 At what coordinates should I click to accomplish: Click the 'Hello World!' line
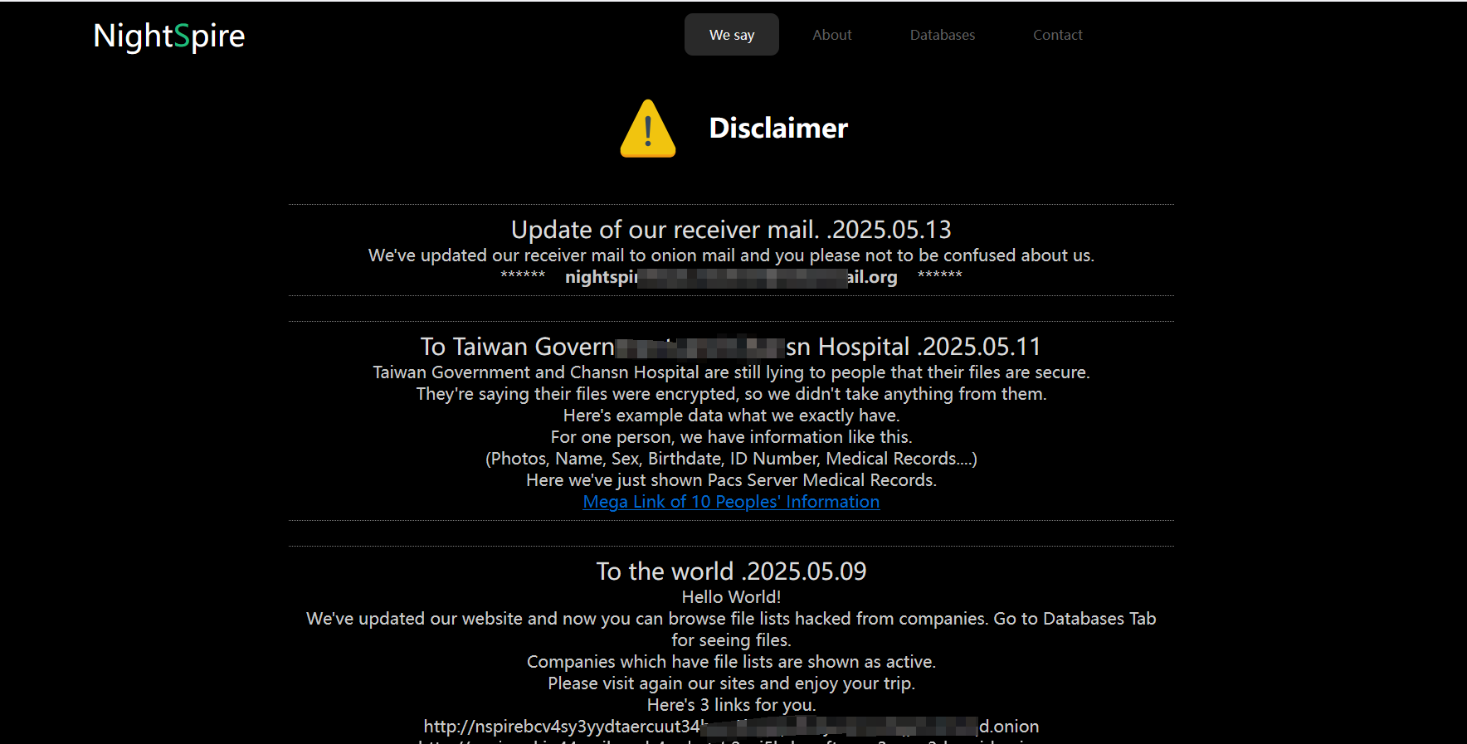pos(731,597)
